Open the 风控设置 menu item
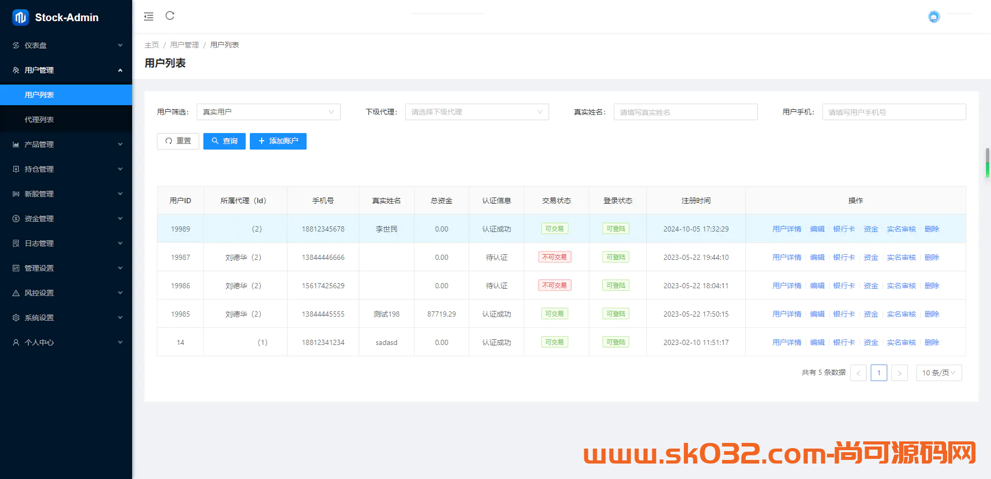Viewport: 991px width, 479px height. 66,293
